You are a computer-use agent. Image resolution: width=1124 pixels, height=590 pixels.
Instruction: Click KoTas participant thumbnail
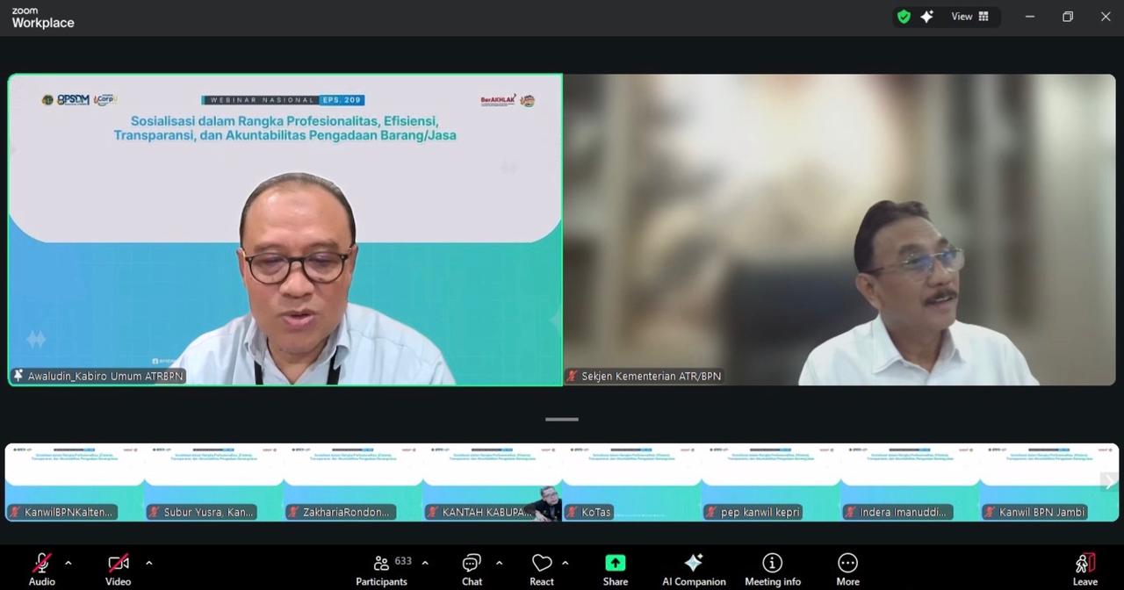pyautogui.click(x=631, y=483)
